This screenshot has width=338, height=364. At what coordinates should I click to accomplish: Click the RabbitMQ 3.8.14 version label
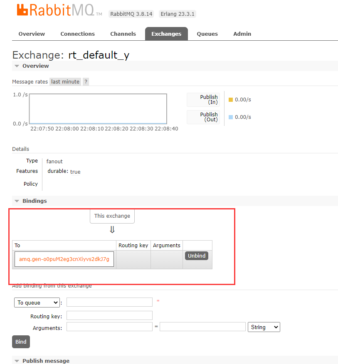click(x=131, y=14)
